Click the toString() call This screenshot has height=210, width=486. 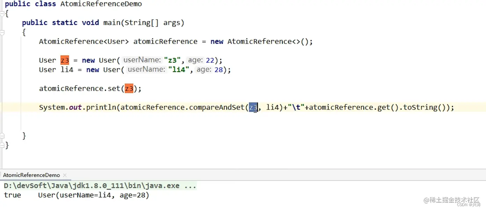[425, 107]
